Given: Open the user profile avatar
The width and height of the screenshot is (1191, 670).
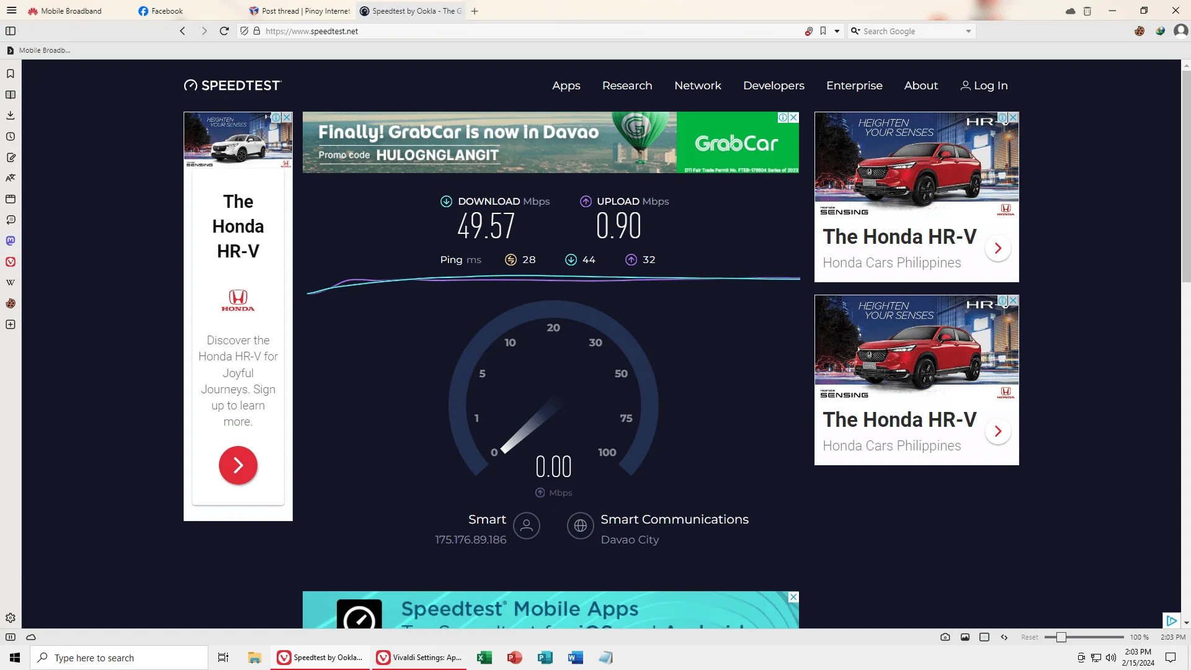Looking at the screenshot, I should click(x=1180, y=31).
